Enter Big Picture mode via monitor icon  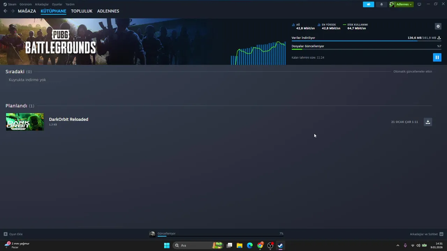(x=419, y=4)
